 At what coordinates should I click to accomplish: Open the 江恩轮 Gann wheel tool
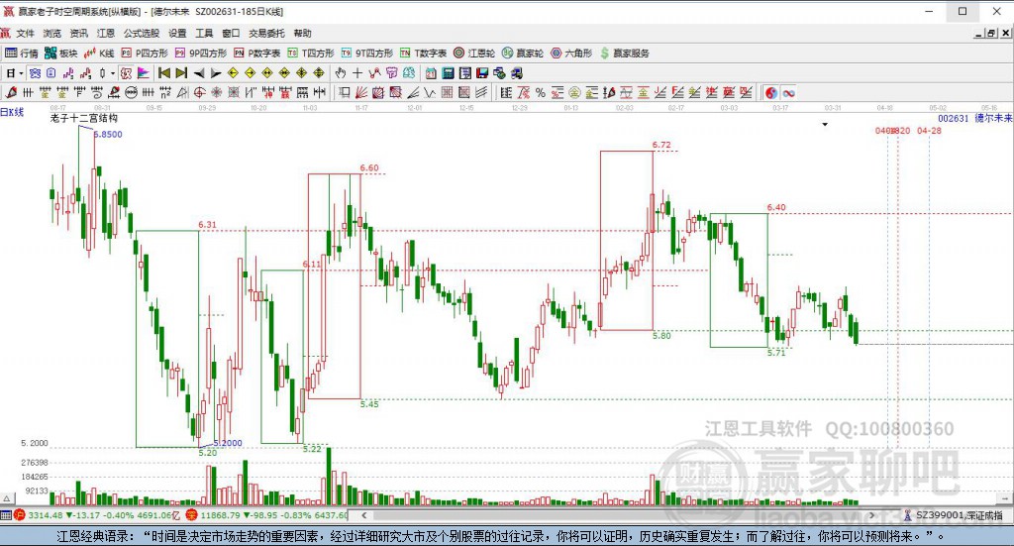[x=475, y=53]
